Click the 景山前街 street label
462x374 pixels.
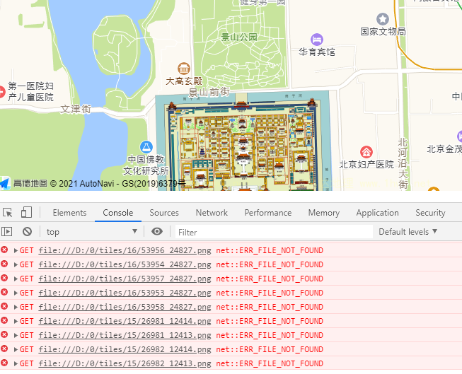coord(209,92)
